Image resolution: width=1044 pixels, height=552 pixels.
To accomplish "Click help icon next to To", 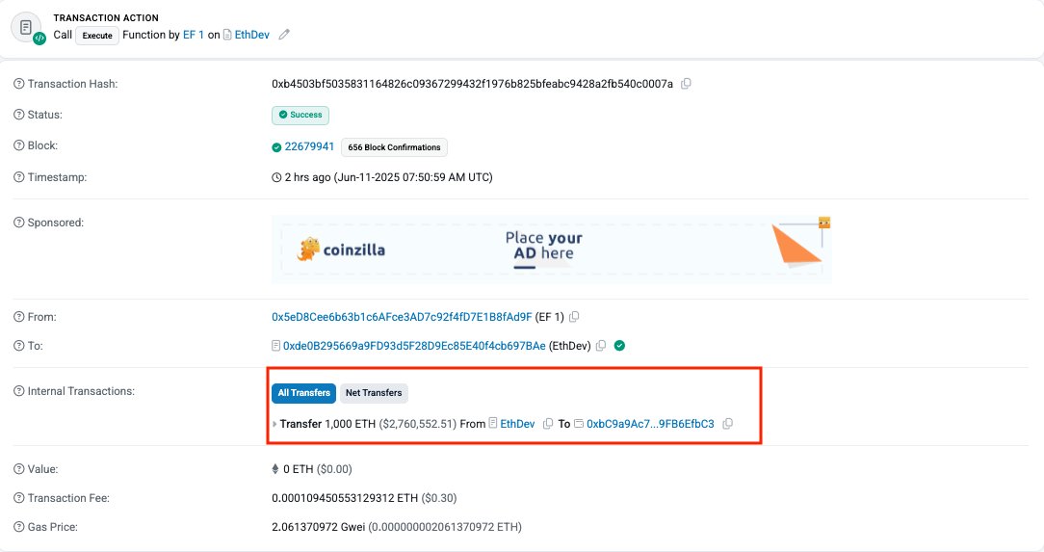I will pos(18,346).
